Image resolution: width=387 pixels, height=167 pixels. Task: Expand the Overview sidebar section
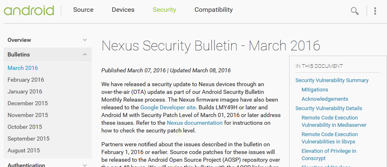click(85, 40)
